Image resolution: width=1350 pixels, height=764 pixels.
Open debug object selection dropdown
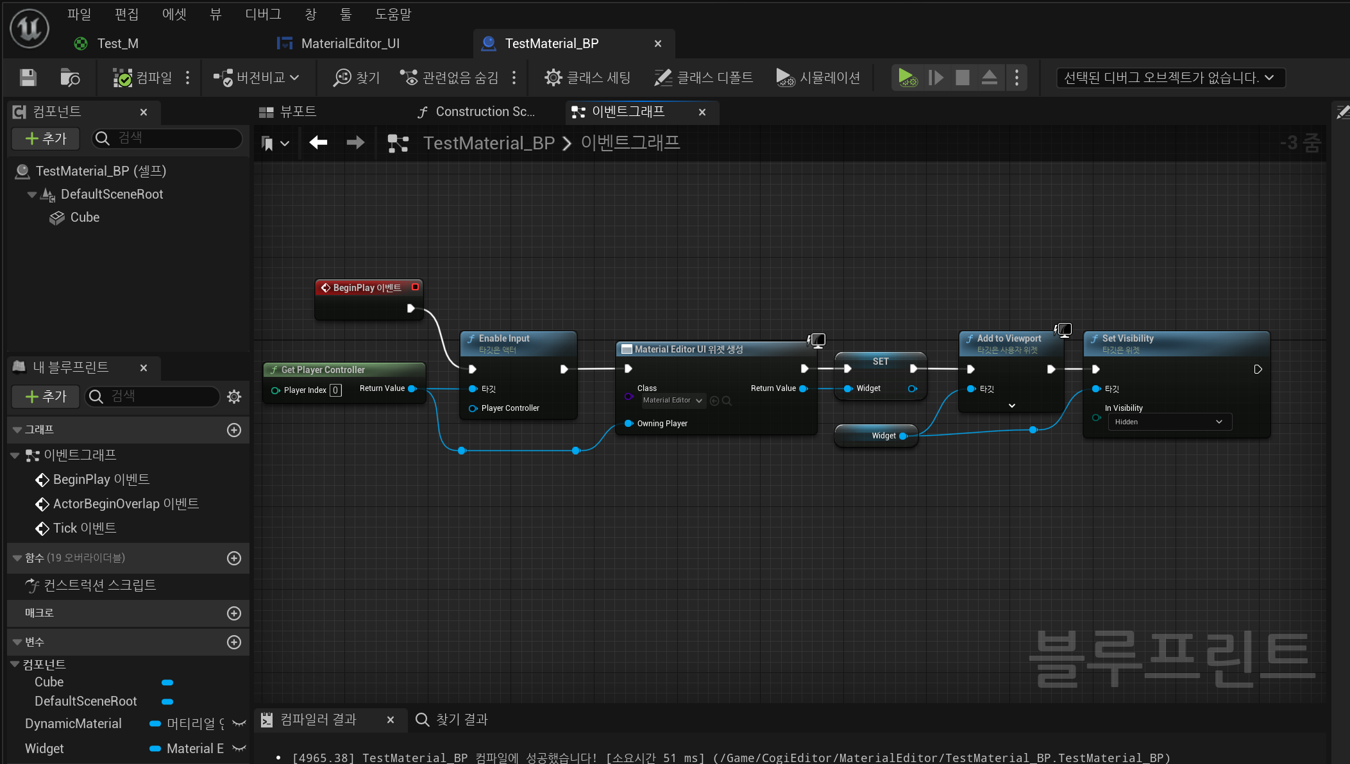click(x=1170, y=78)
